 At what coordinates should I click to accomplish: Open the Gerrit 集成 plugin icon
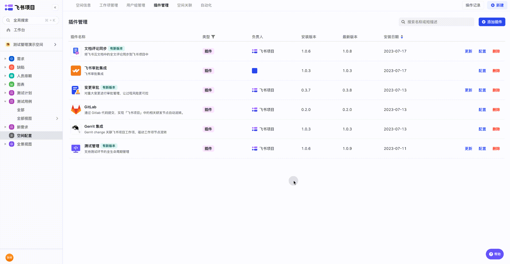[76, 129]
